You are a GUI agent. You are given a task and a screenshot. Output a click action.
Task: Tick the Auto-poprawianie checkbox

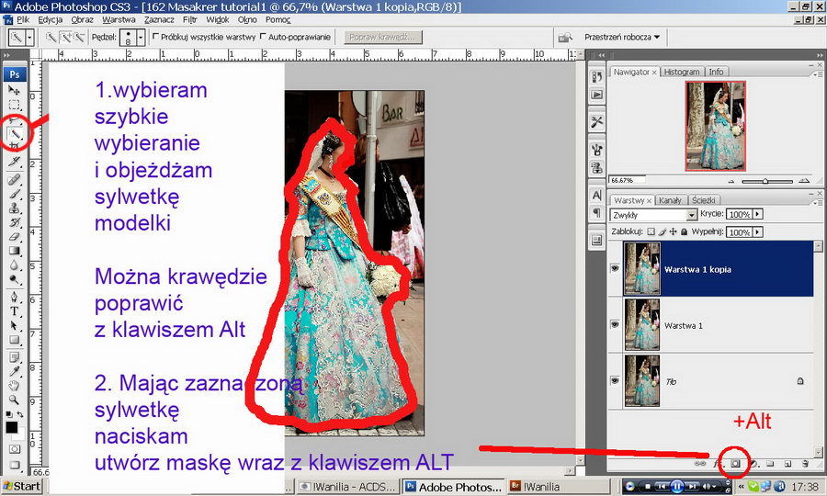[264, 37]
